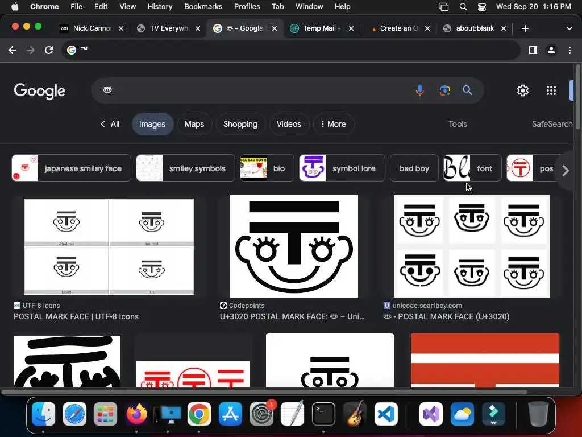Open Google Lens image search
Screen dimensions: 582x437
coord(444,90)
